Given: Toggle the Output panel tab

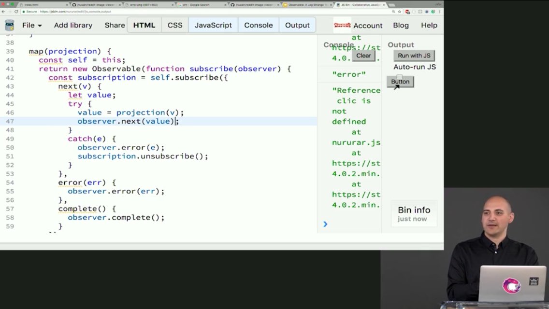Looking at the screenshot, I should coord(297,25).
